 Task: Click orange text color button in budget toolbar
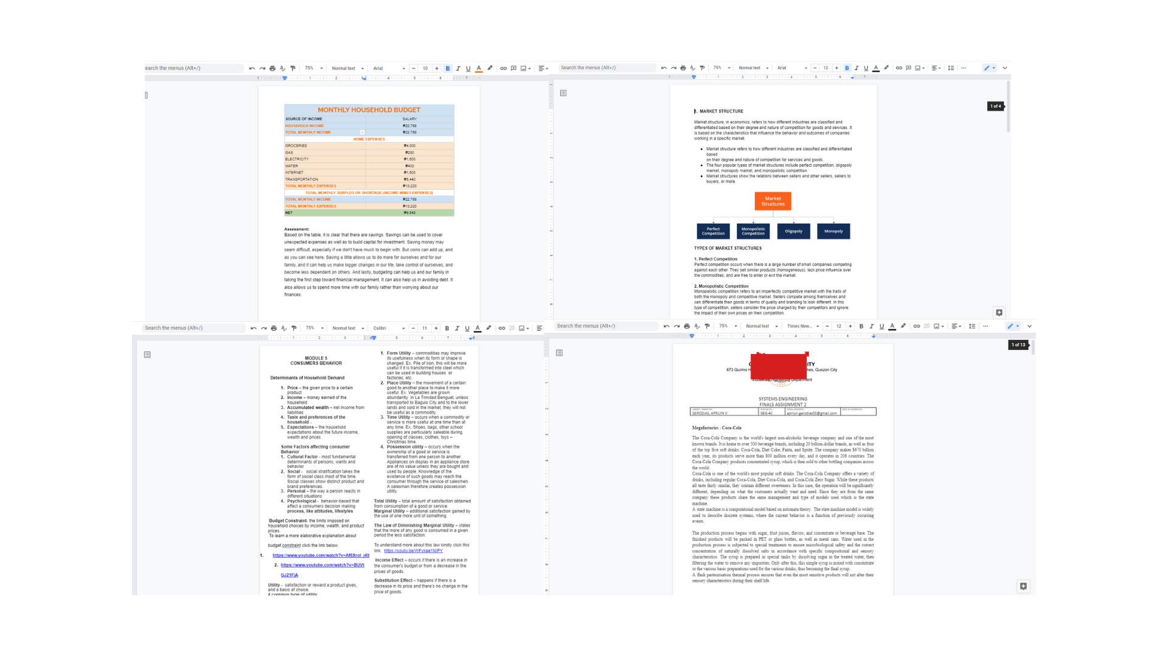[479, 68]
